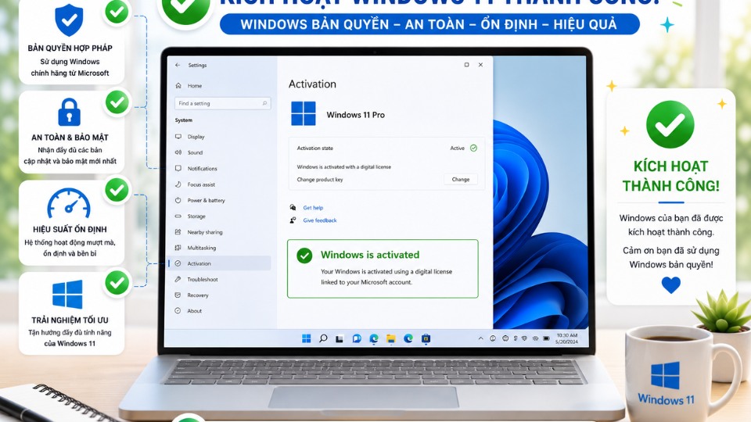Open the Give feedback link

[x=320, y=220]
